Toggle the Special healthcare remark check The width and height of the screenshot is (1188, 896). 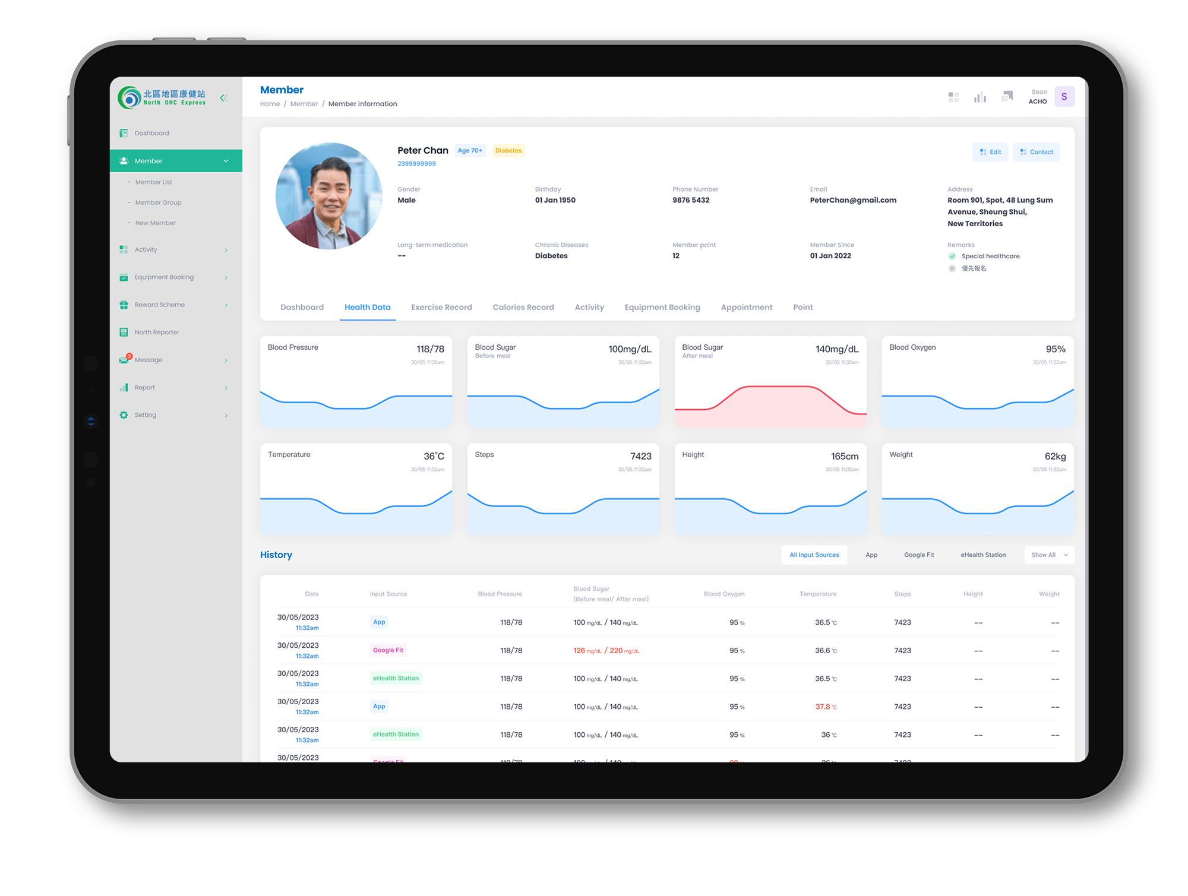pyautogui.click(x=952, y=257)
